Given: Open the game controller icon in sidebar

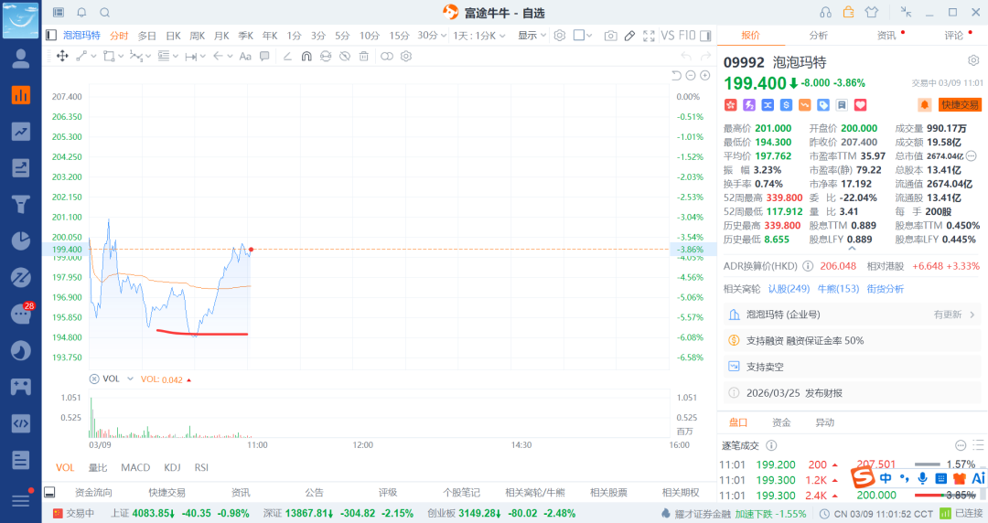Looking at the screenshot, I should coord(21,386).
